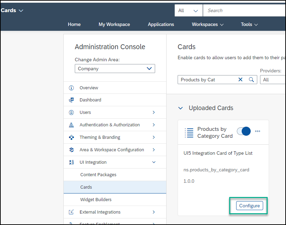The height and width of the screenshot is (225, 286).
Task: Select Widget Builders in the sidebar
Action: click(115, 200)
